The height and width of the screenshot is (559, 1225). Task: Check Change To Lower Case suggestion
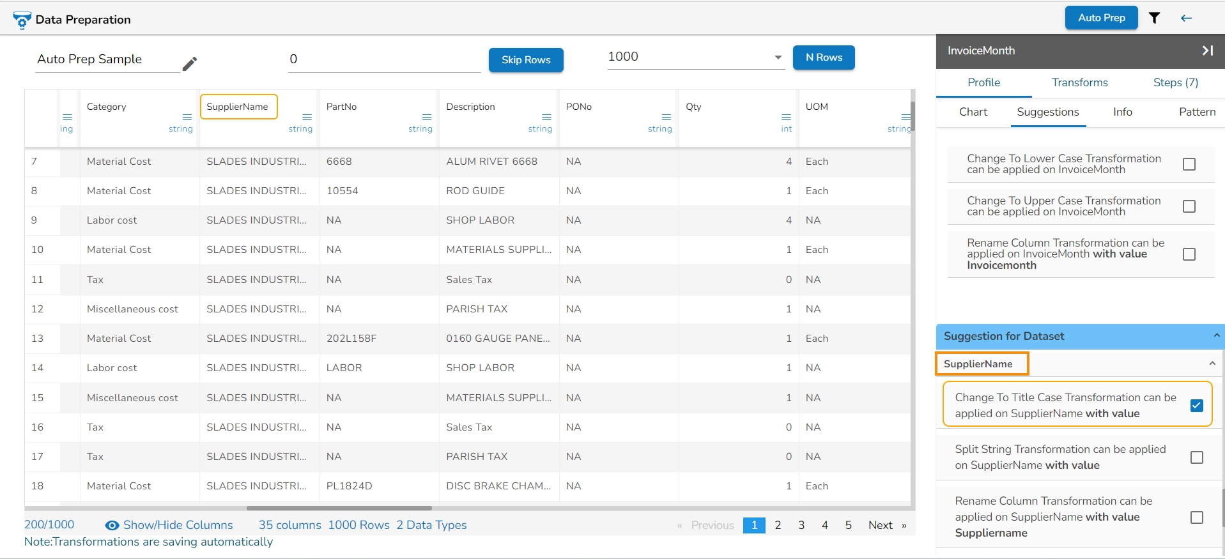[1189, 164]
